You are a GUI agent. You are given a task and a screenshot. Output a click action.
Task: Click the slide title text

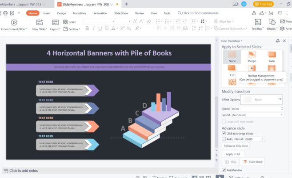(109, 53)
